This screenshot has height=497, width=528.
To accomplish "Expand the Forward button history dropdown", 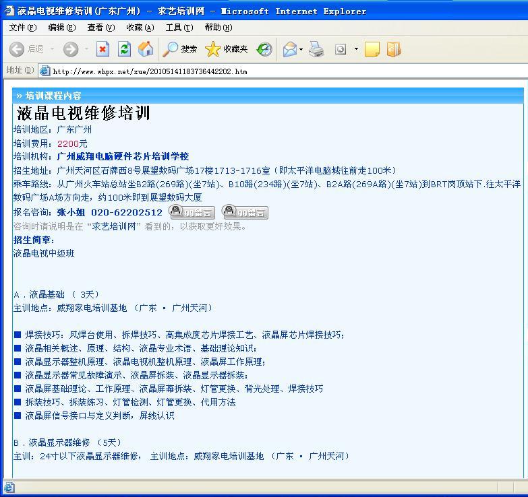I will click(86, 49).
